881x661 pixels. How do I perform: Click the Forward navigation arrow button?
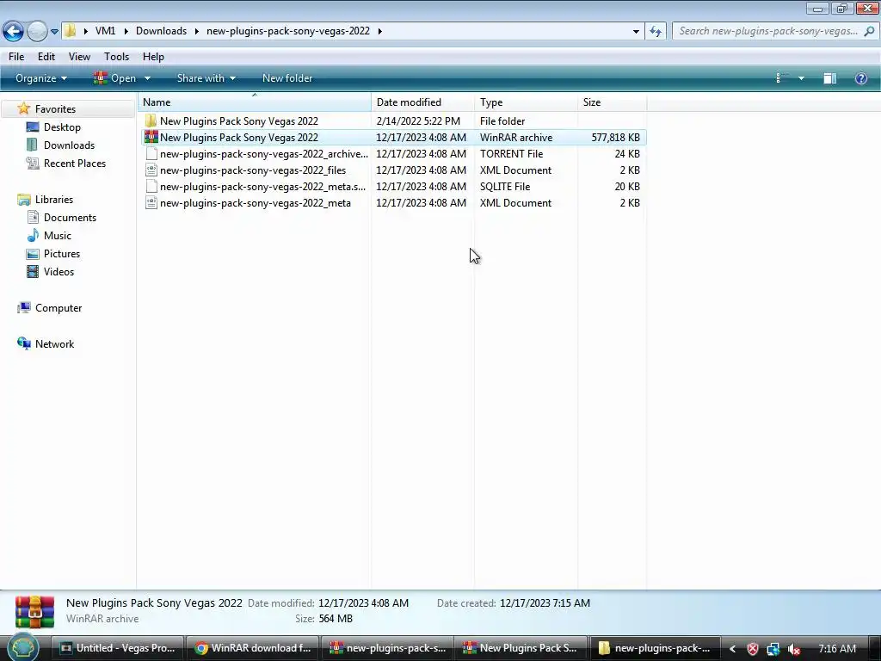(x=37, y=31)
